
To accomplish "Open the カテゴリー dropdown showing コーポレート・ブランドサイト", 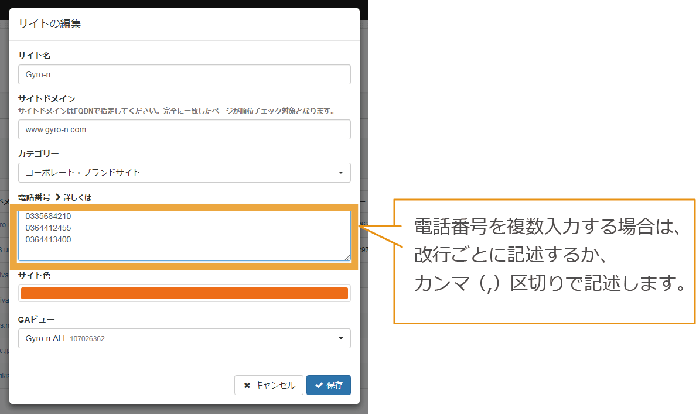I will click(184, 173).
